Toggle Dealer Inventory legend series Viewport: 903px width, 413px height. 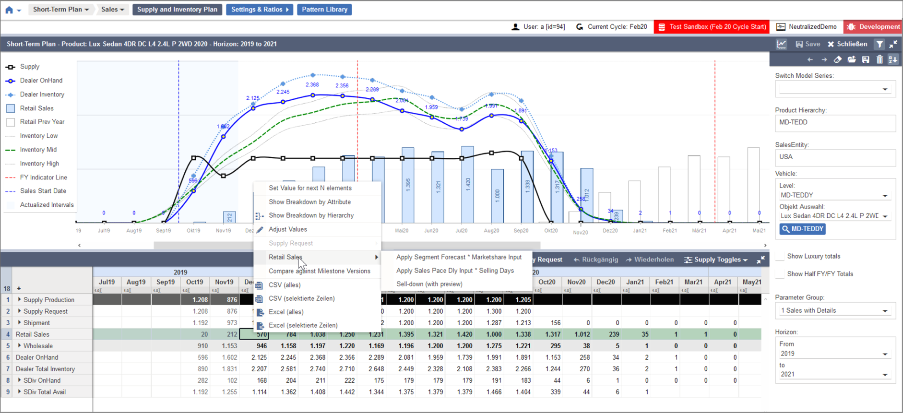[x=35, y=94]
